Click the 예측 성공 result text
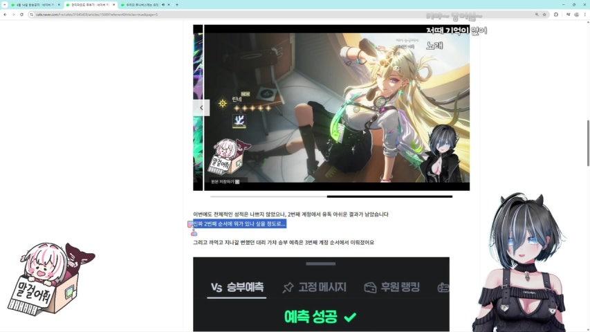590x332 pixels. point(311,317)
